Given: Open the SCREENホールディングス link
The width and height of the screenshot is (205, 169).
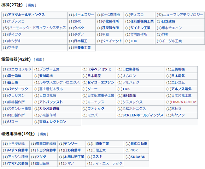Looking at the screenshot, I should click(x=143, y=115).
